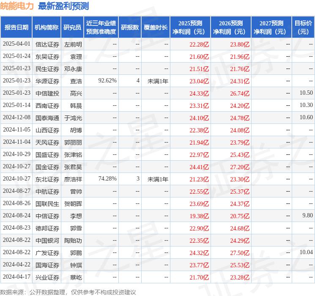Select 民生证券 institution cell
This screenshot has height=296, width=315.
(47, 69)
